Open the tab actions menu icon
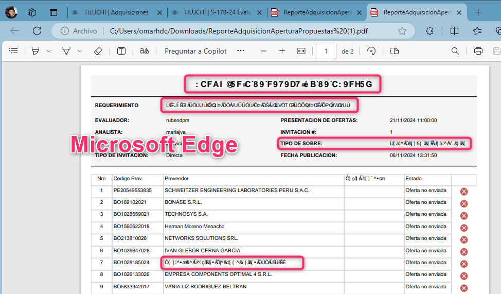501x294 pixels. coord(53,12)
